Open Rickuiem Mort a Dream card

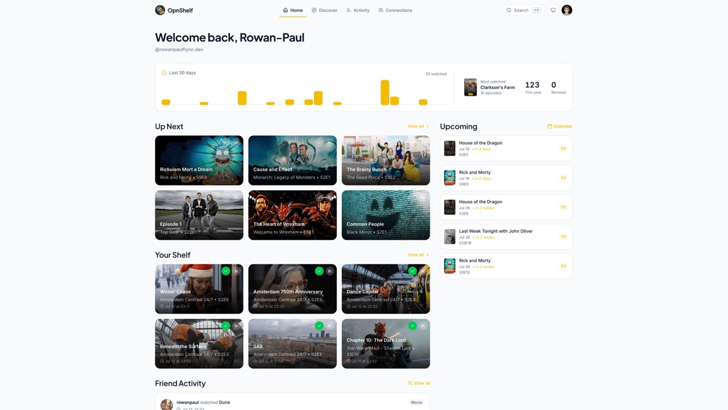199,160
